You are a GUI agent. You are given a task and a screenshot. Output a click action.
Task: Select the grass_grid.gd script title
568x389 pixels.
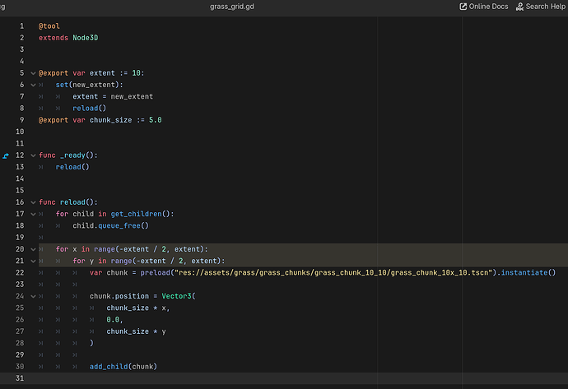pyautogui.click(x=232, y=7)
